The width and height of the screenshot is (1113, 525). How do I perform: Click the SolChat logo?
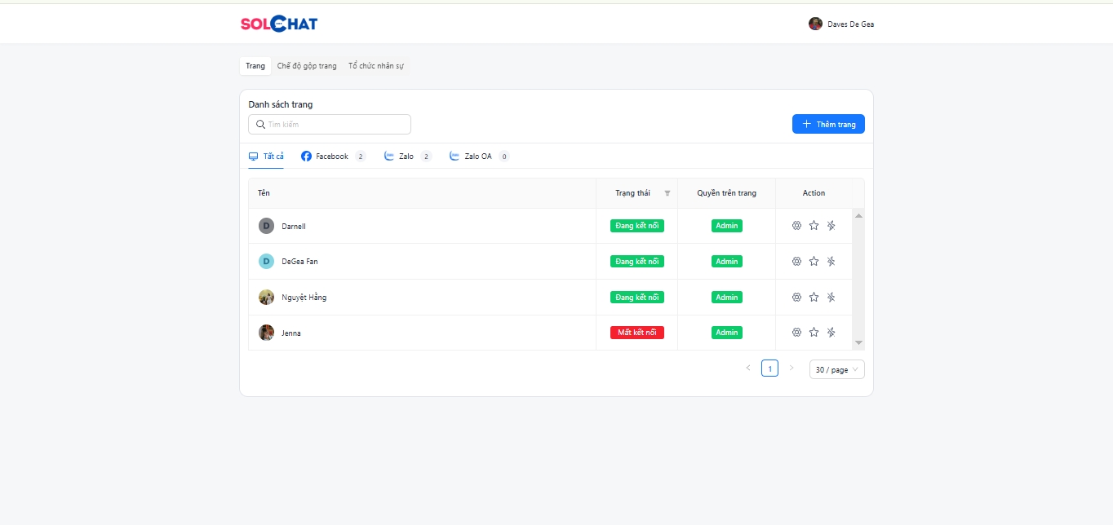tap(278, 24)
